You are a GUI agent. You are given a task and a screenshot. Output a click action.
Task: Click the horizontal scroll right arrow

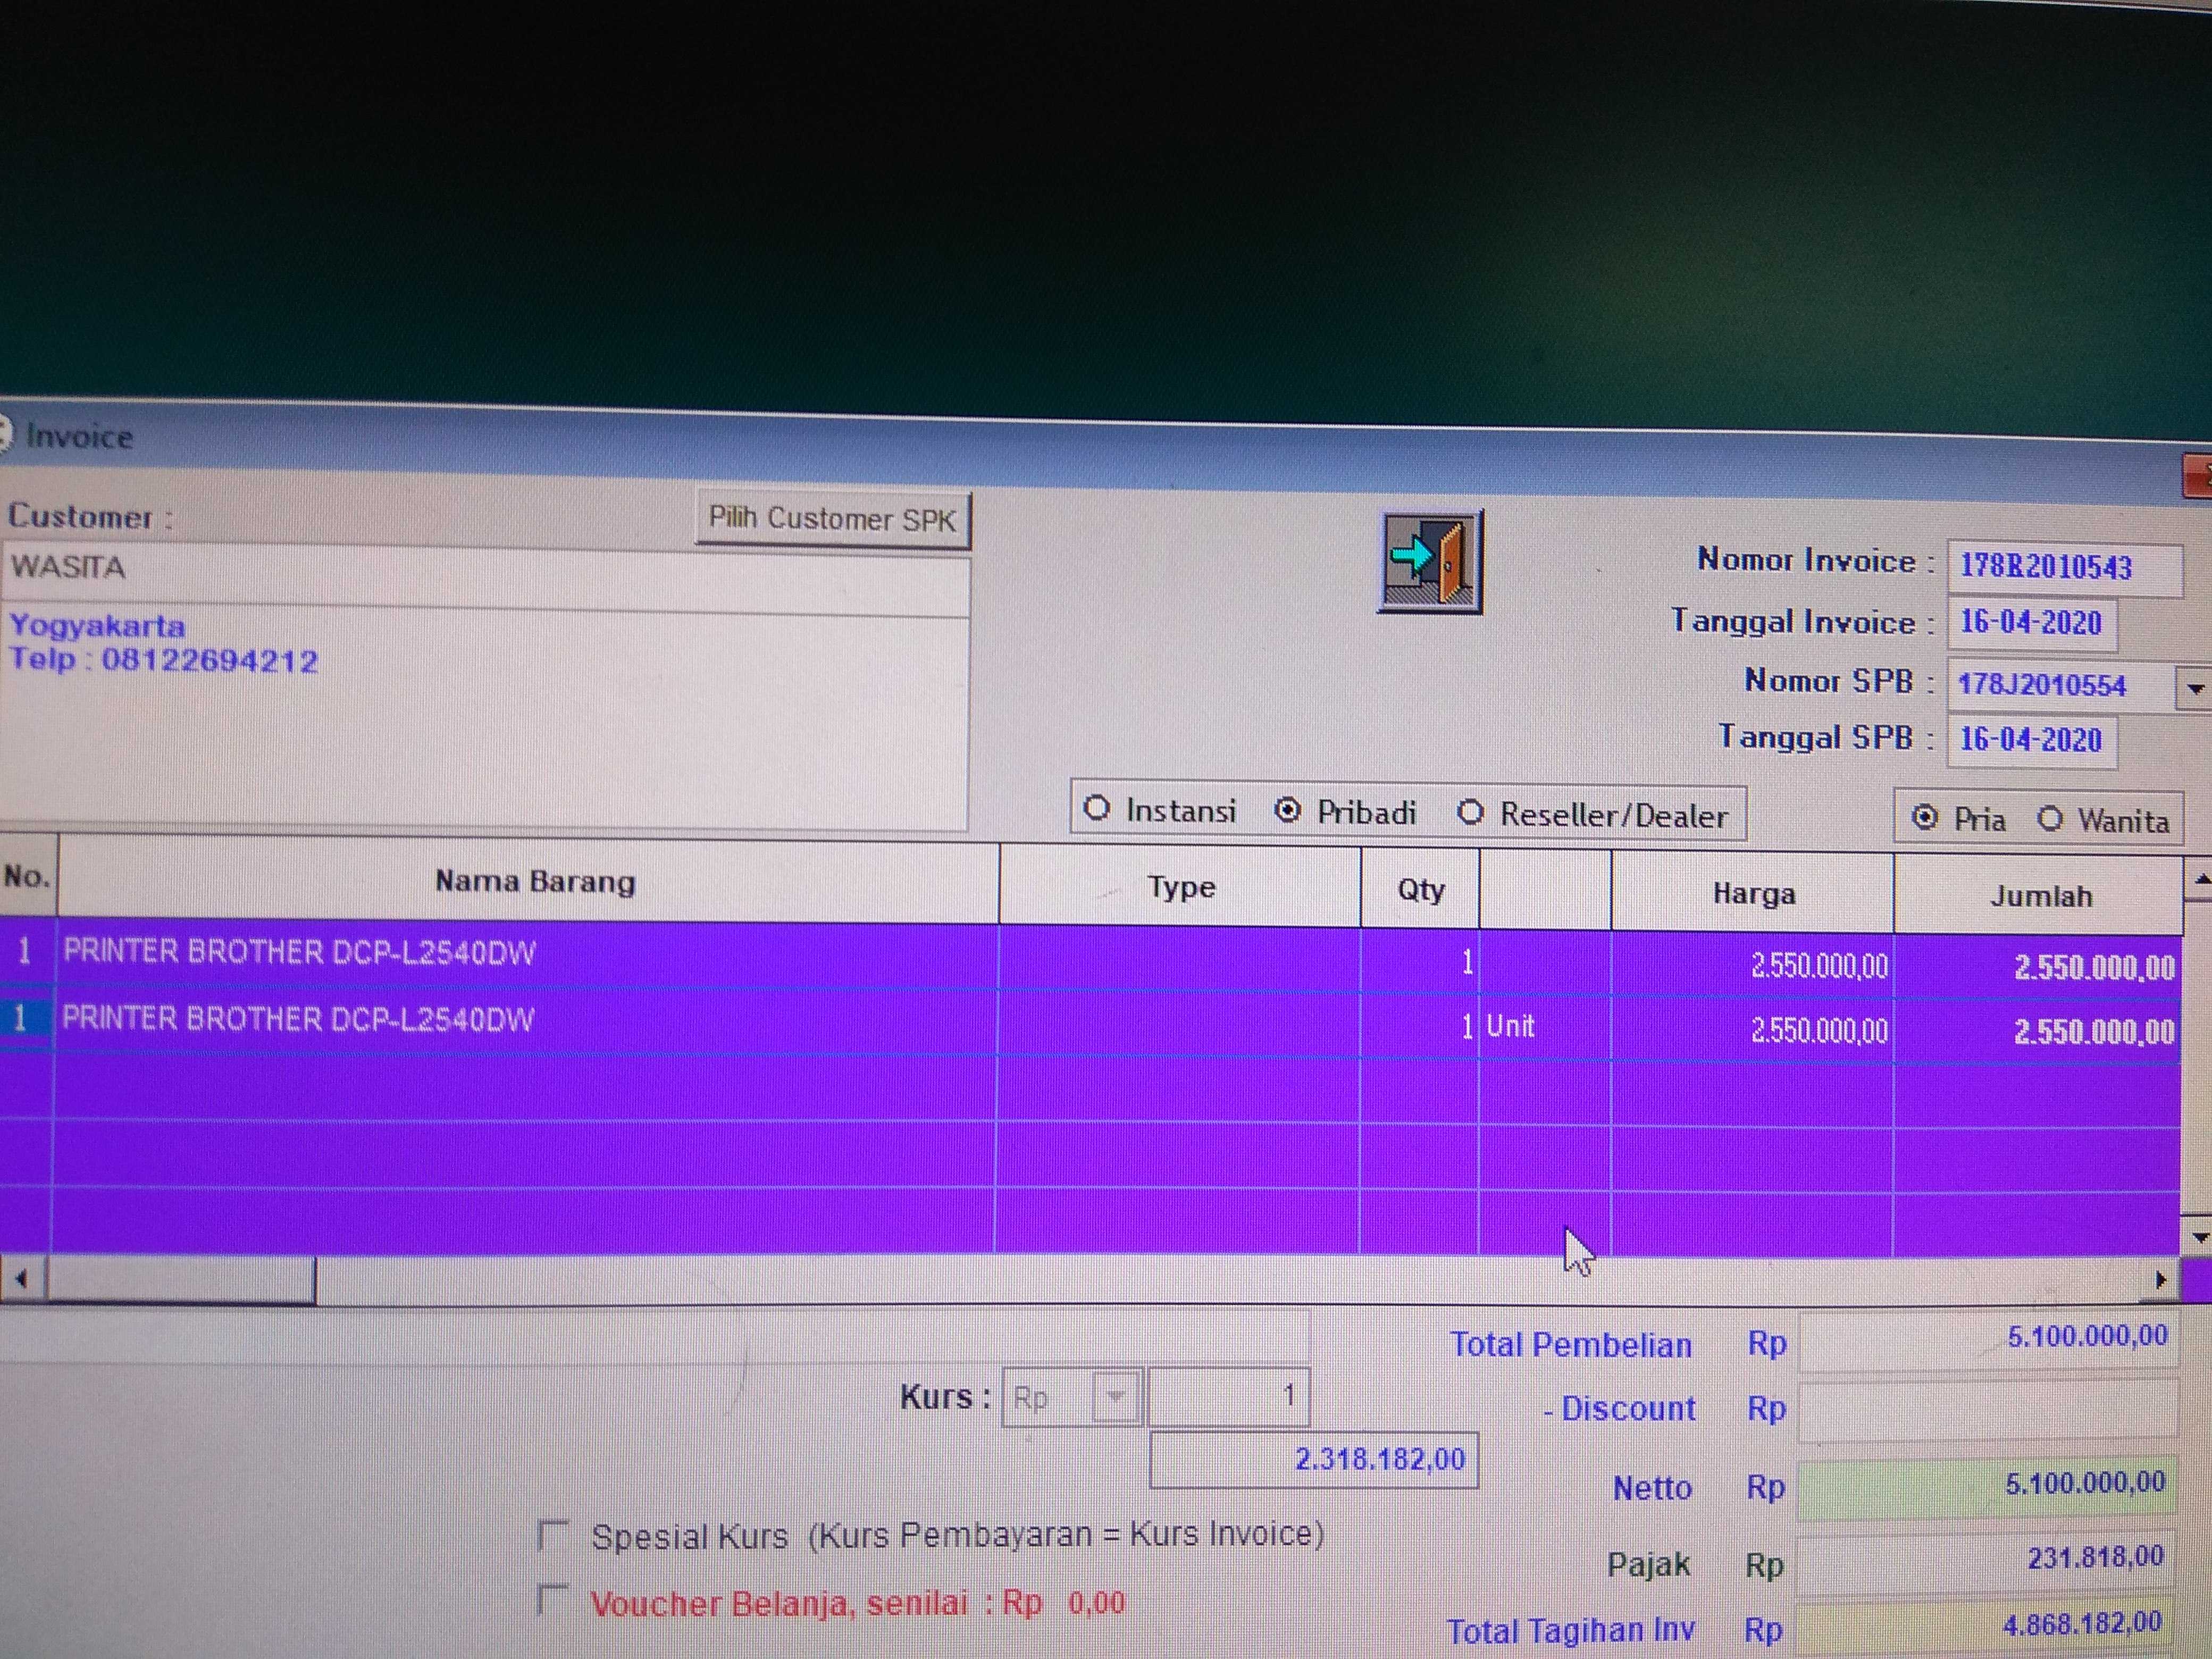pyautogui.click(x=2160, y=1280)
